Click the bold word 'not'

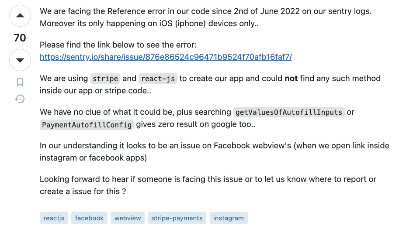(291, 79)
